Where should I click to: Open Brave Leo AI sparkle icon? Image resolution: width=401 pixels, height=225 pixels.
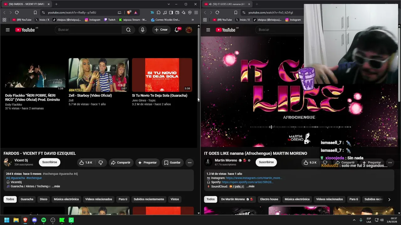point(184,12)
